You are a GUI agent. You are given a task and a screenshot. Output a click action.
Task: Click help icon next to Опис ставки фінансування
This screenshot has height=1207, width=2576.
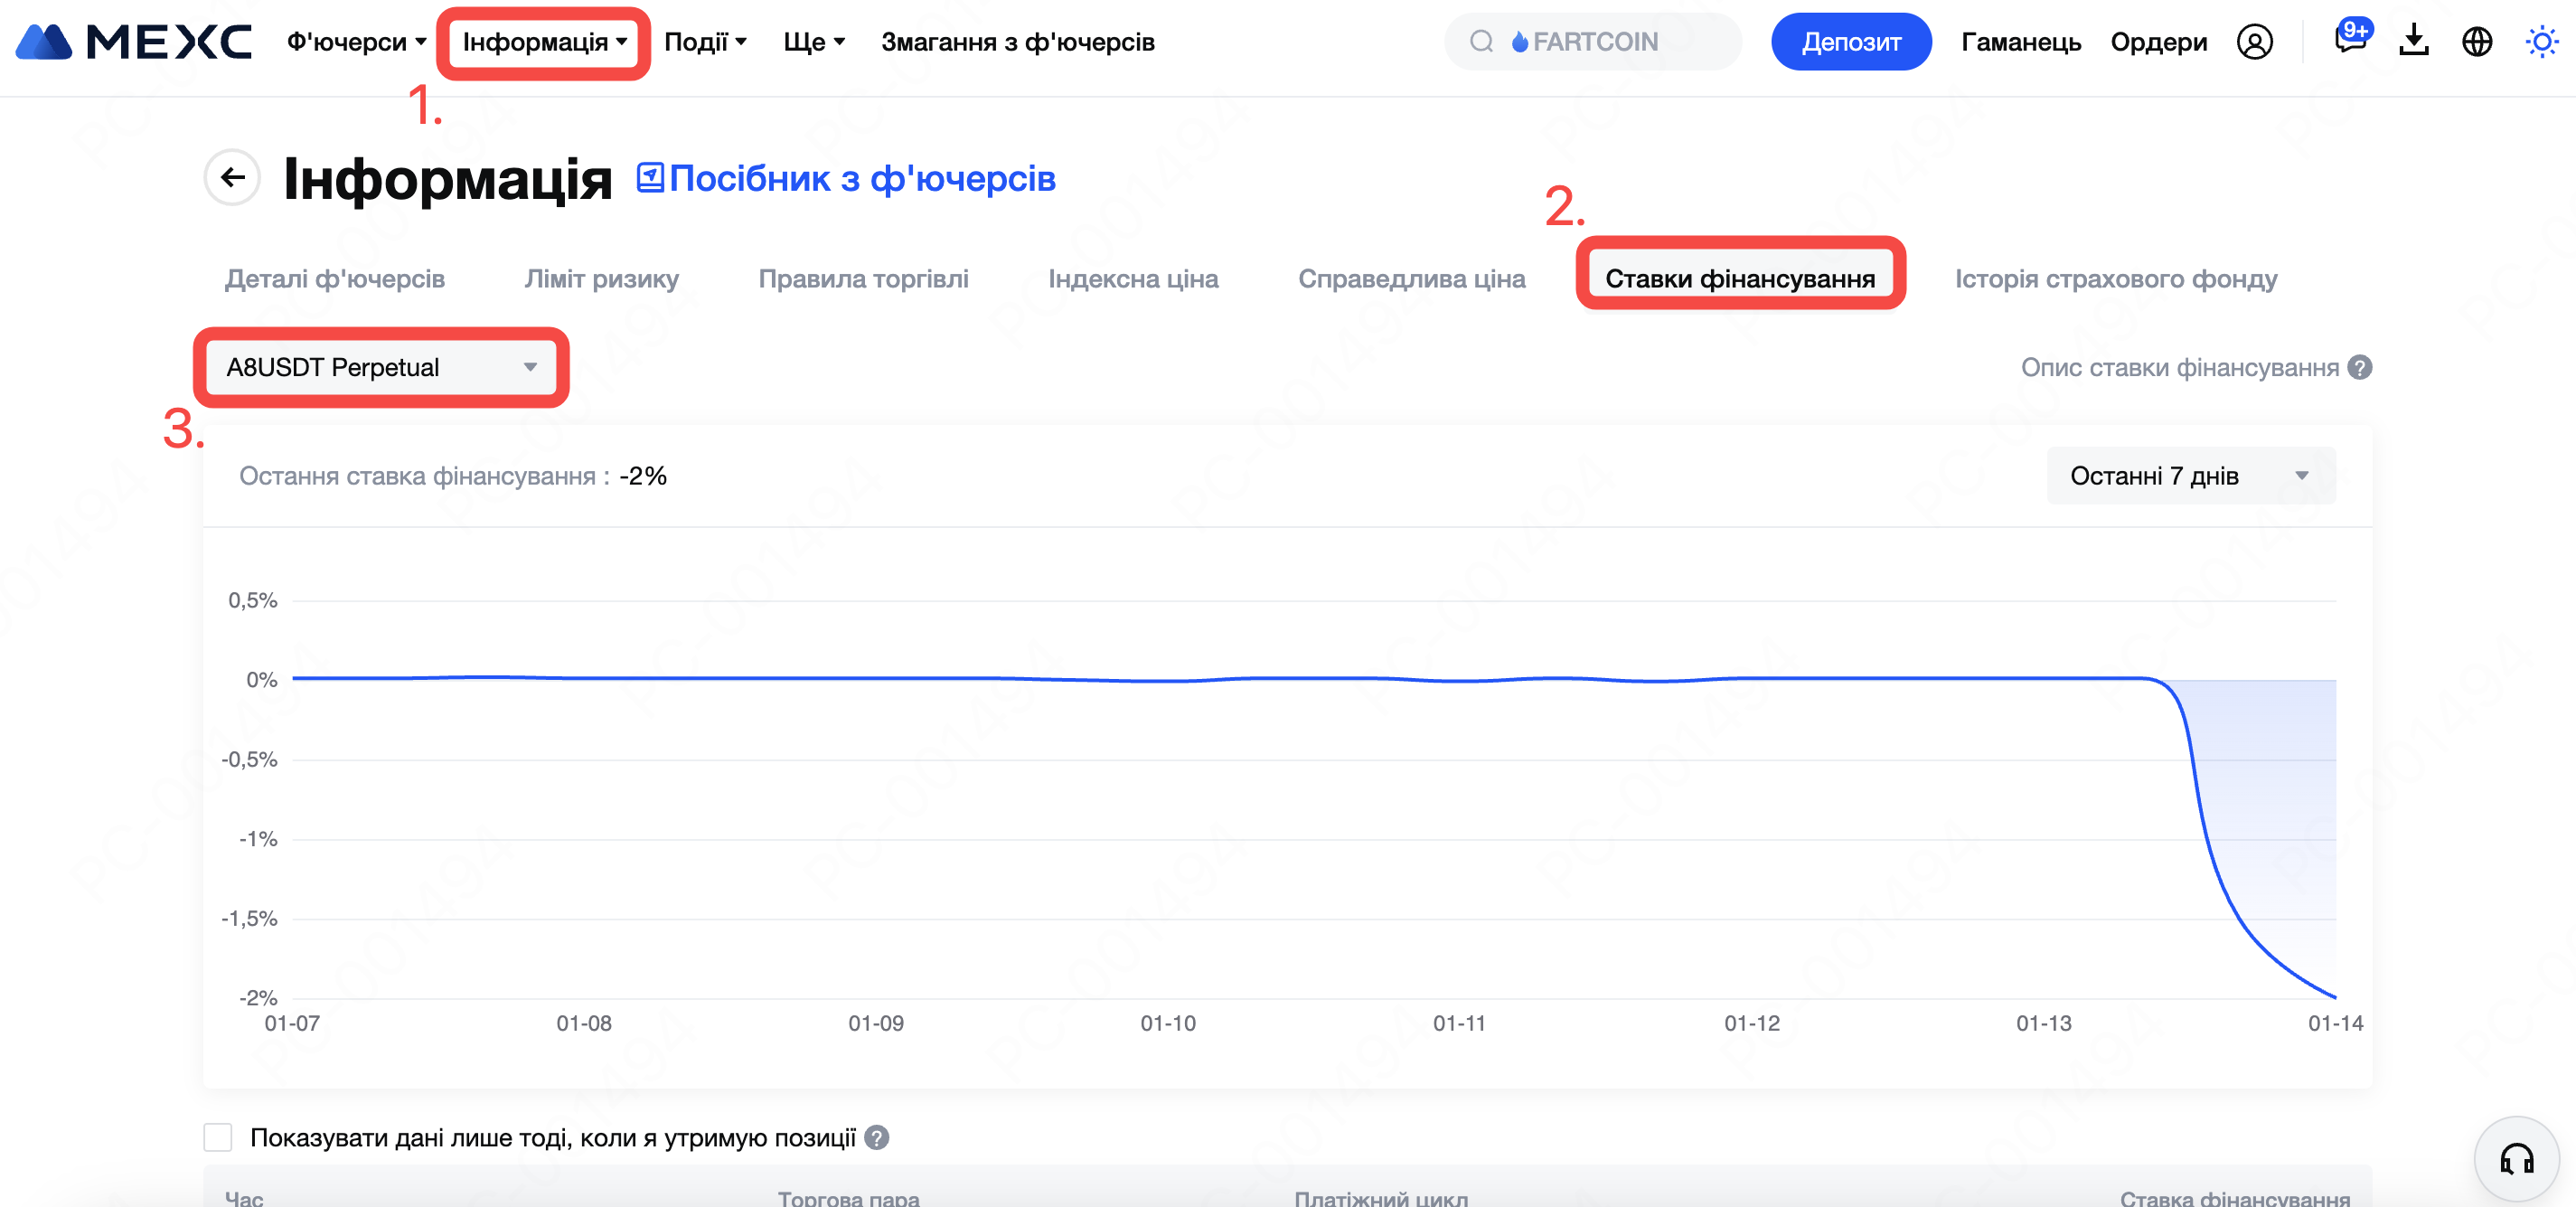(x=2360, y=367)
